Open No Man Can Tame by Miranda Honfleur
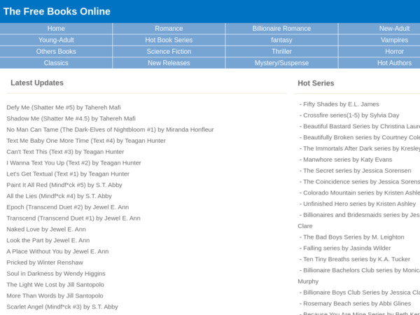Image resolution: width=420 pixels, height=315 pixels. [x=110, y=129]
